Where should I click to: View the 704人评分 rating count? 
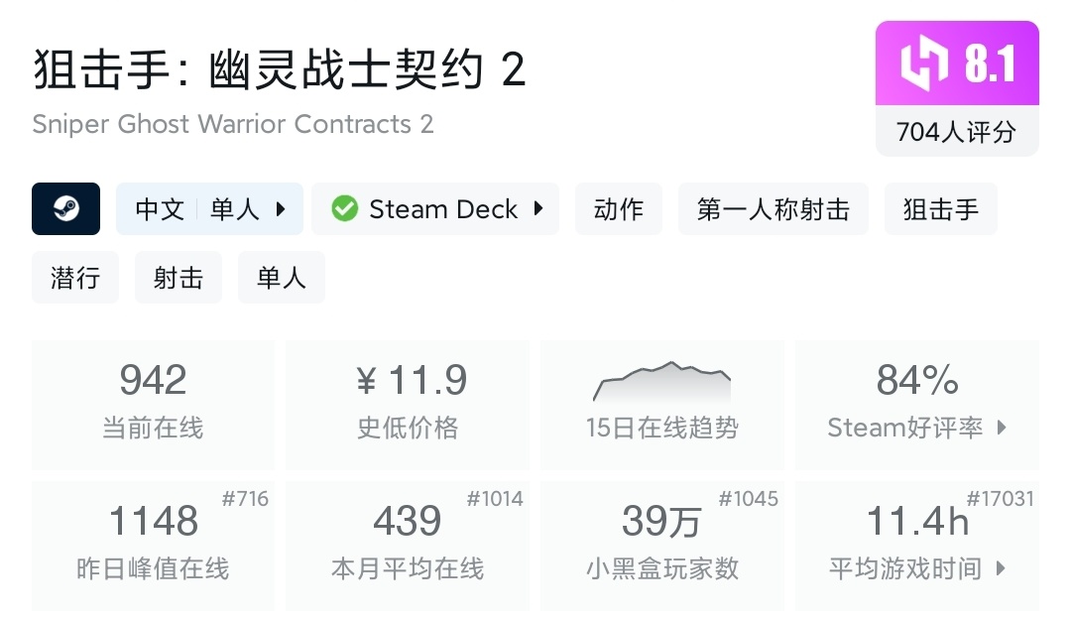click(957, 132)
